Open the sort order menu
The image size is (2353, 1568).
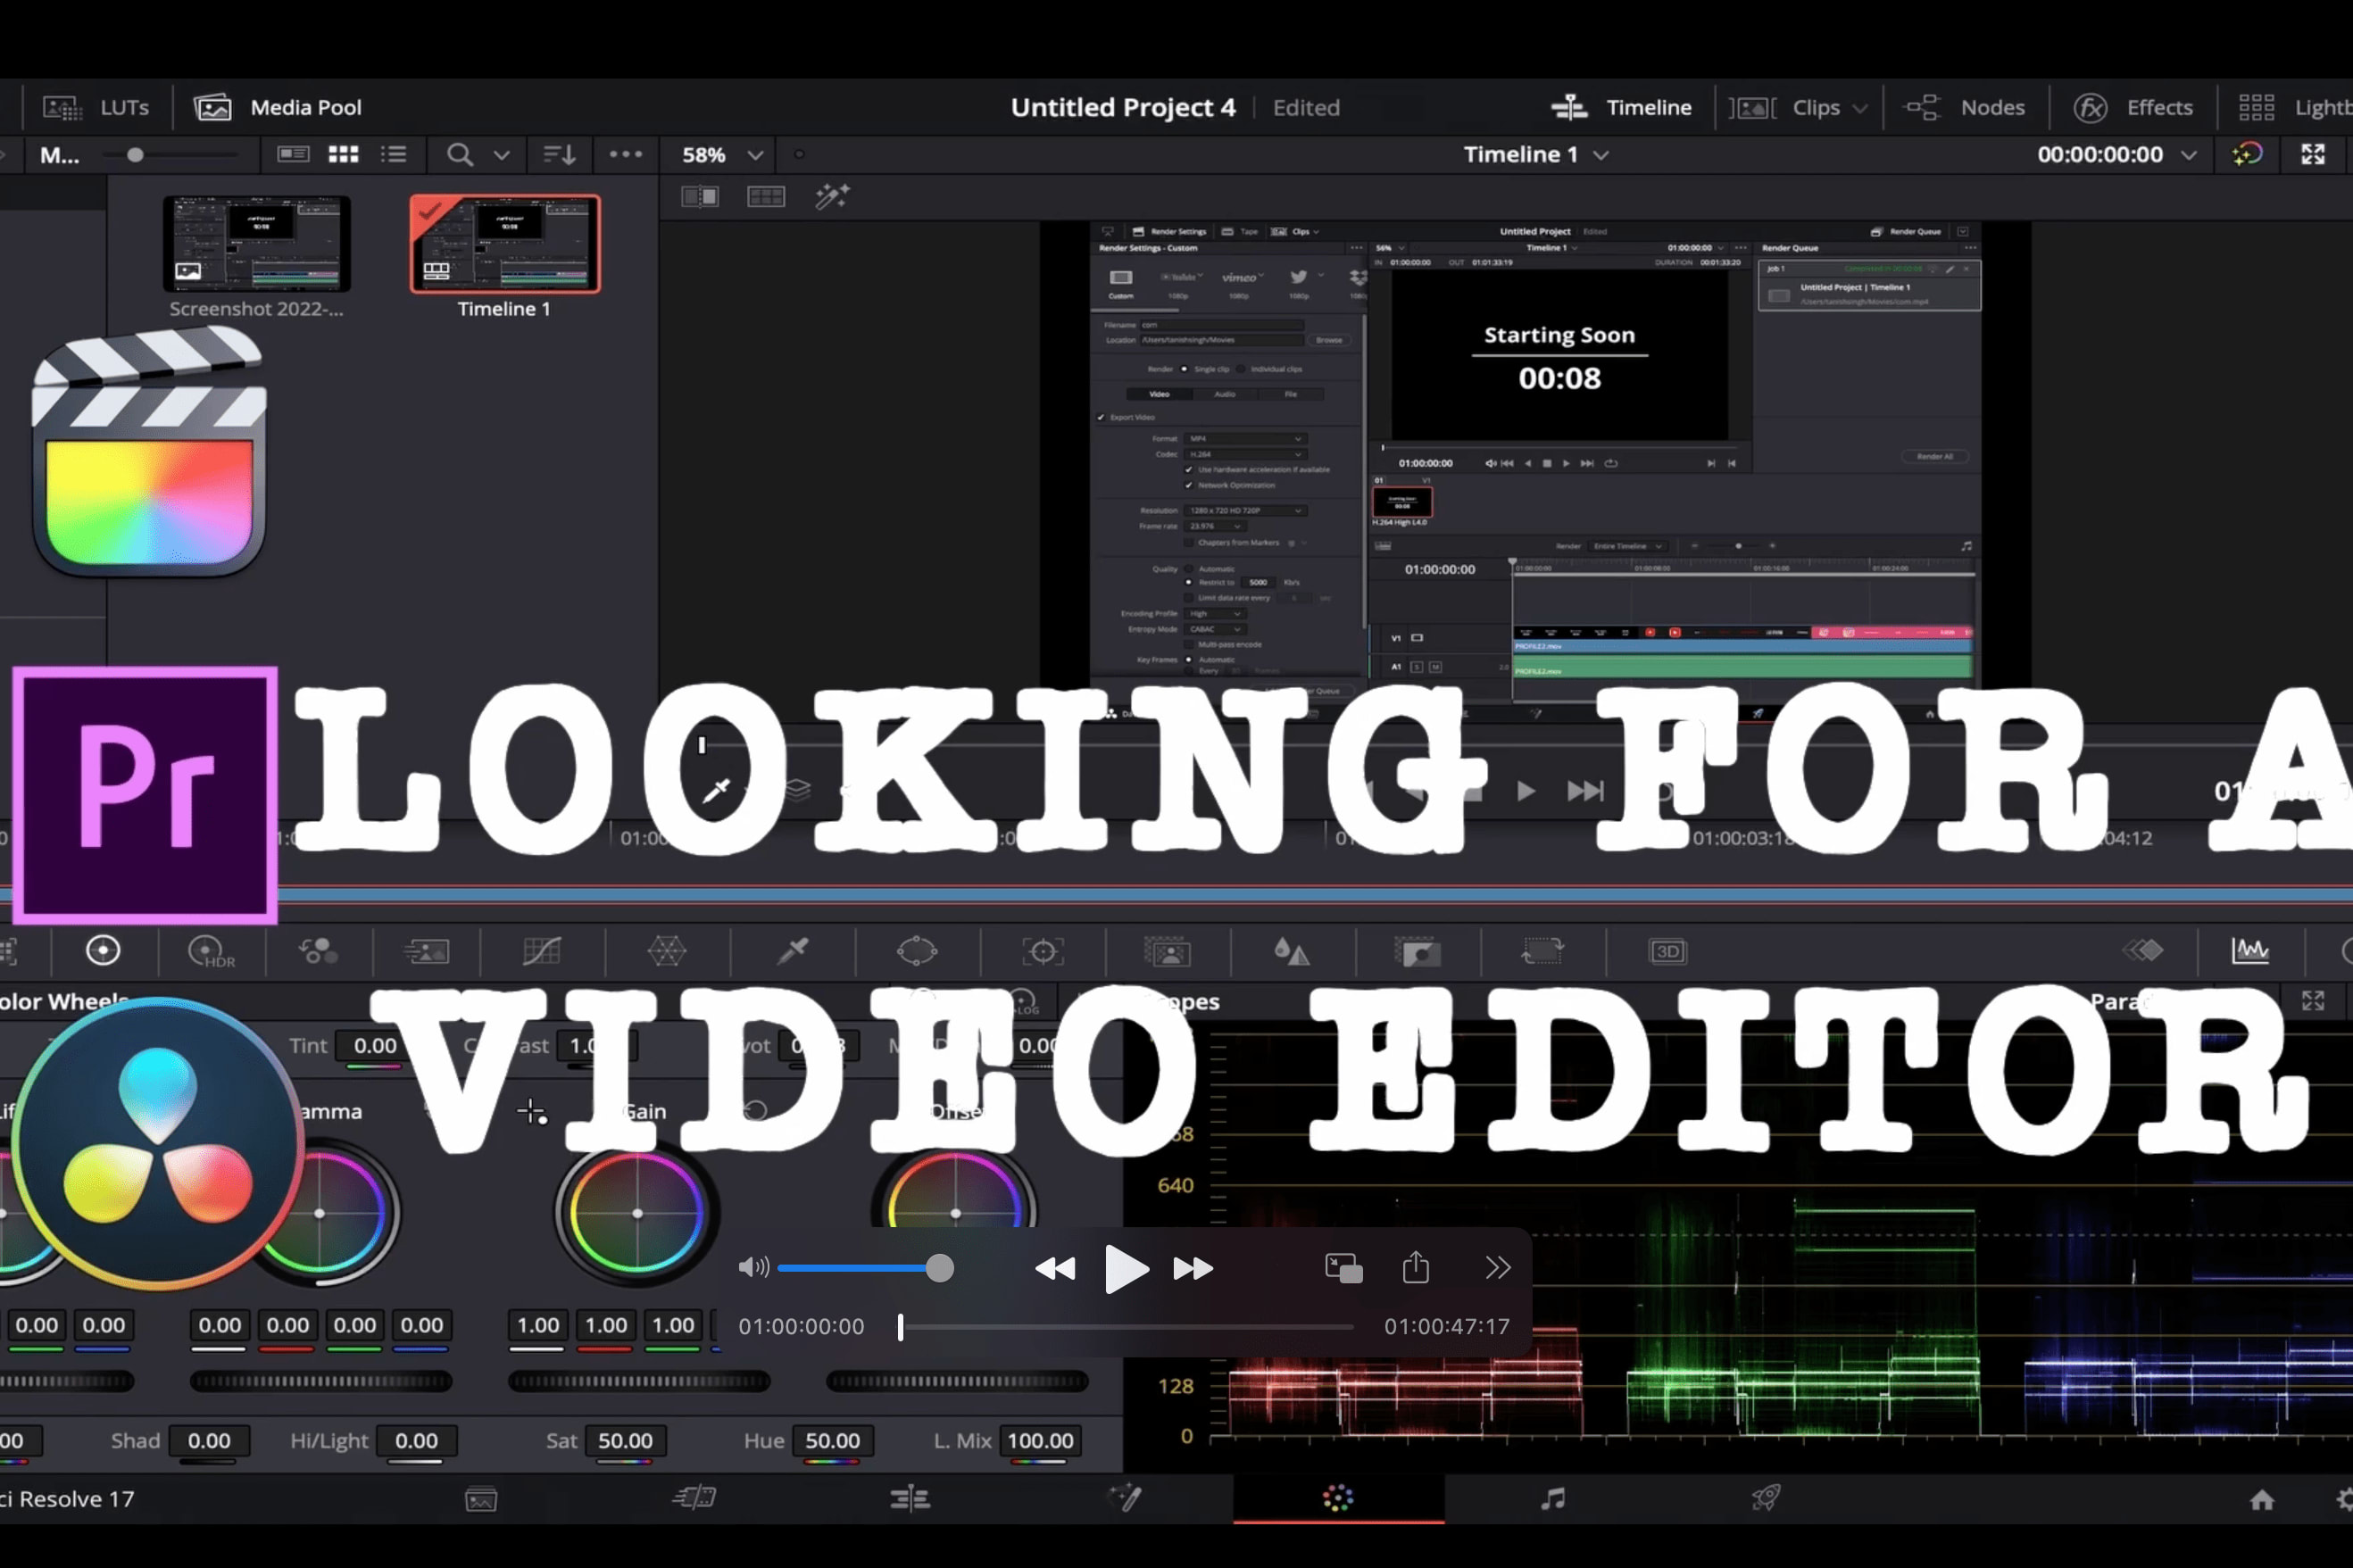coord(559,154)
